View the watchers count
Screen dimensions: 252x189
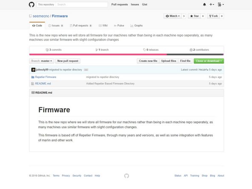184,16
